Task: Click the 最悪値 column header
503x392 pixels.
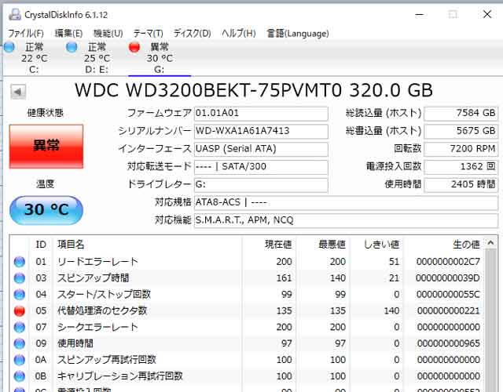Action: click(323, 245)
